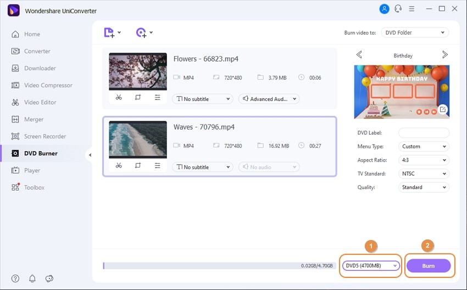Edit the Birthday template with the pencil icon

pos(443,109)
